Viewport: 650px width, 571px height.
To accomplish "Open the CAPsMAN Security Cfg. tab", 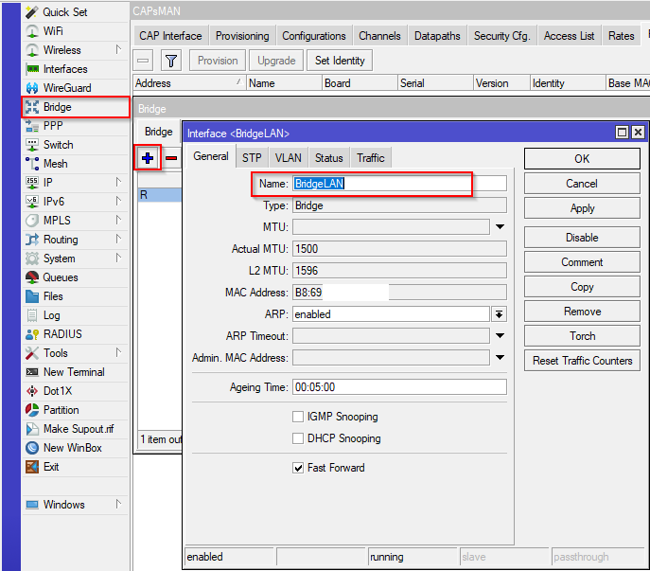I will (502, 36).
